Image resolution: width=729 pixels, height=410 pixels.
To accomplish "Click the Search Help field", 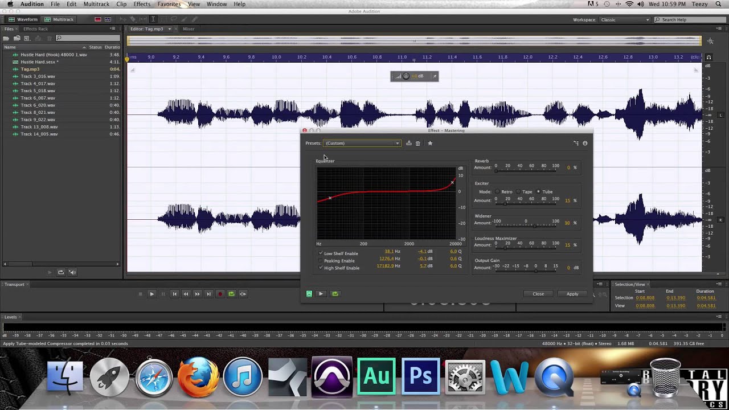I will click(689, 20).
